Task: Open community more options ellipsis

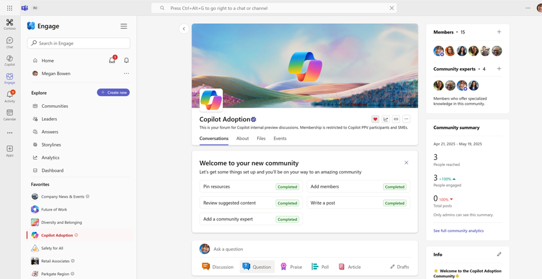Action: click(406, 119)
